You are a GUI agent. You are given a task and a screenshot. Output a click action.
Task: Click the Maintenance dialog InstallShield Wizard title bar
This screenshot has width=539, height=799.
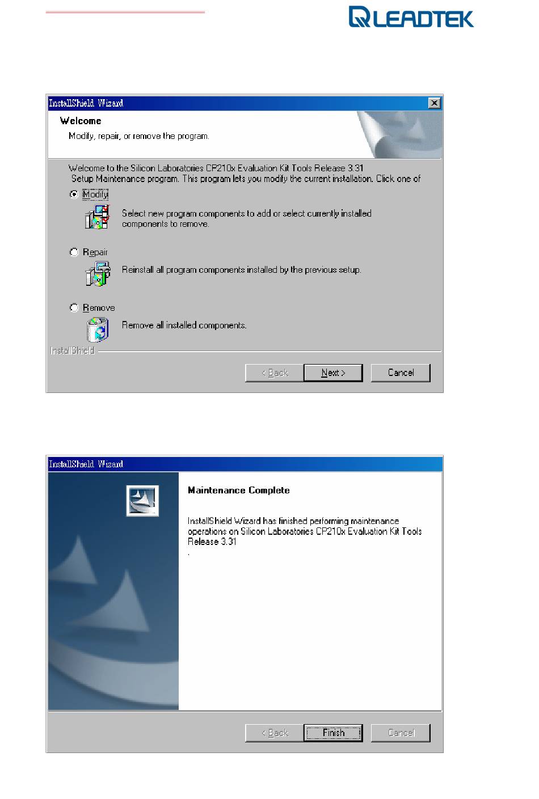tap(245, 464)
